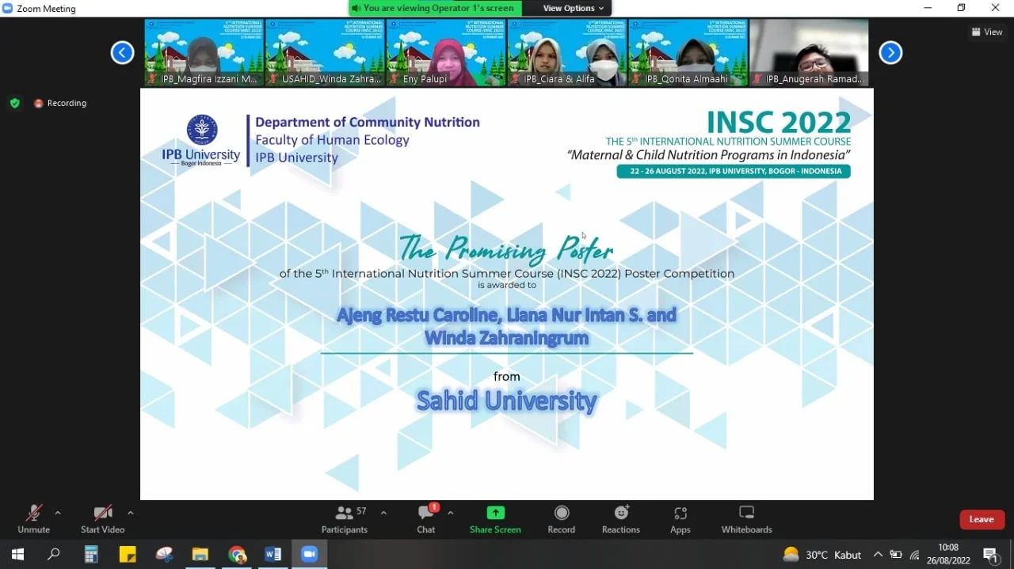The image size is (1014, 569).
Task: Click the screen-sharing notice 'You are viewing Operator 1's screen'
Action: pyautogui.click(x=435, y=8)
